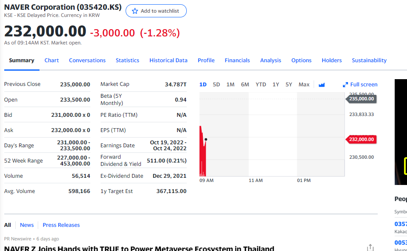Click the Day's Range value

[x=74, y=146]
